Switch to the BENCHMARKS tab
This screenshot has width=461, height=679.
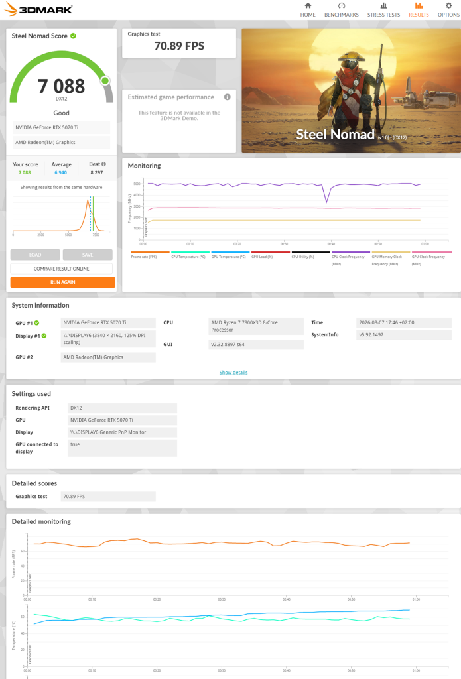pyautogui.click(x=342, y=9)
